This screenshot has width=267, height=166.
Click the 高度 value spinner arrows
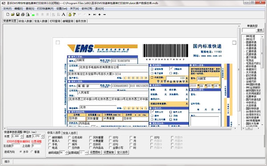(43, 136)
